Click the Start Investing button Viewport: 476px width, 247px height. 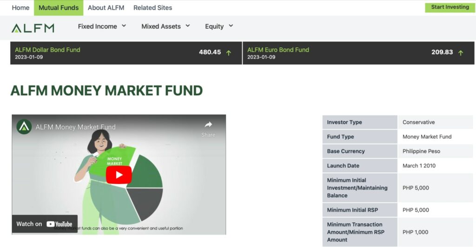point(450,7)
